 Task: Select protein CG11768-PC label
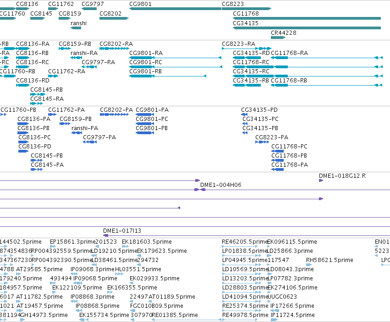click(290, 147)
